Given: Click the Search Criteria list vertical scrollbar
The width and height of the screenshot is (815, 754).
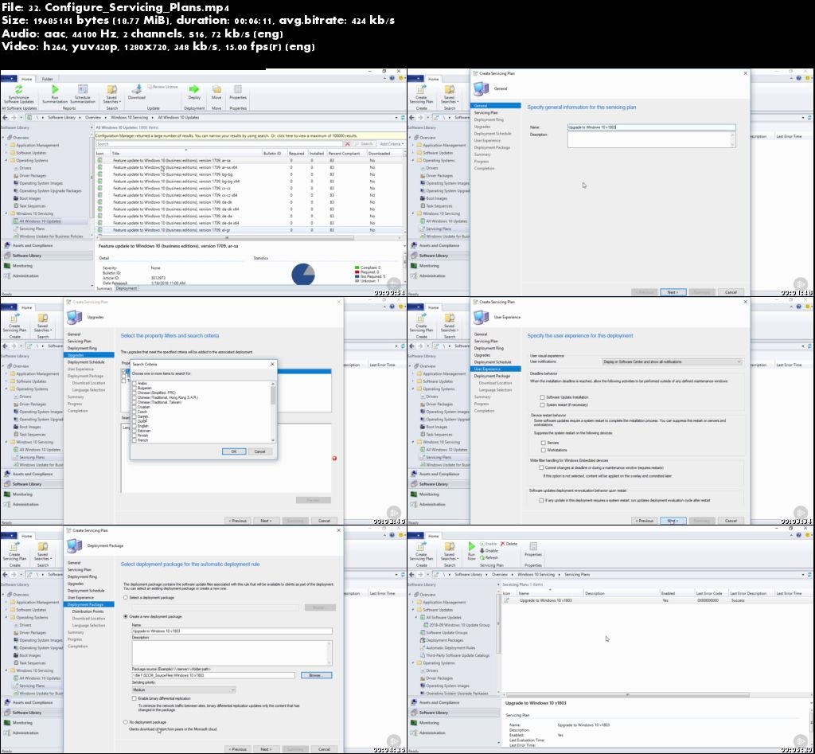Looking at the screenshot, I should coord(273,412).
